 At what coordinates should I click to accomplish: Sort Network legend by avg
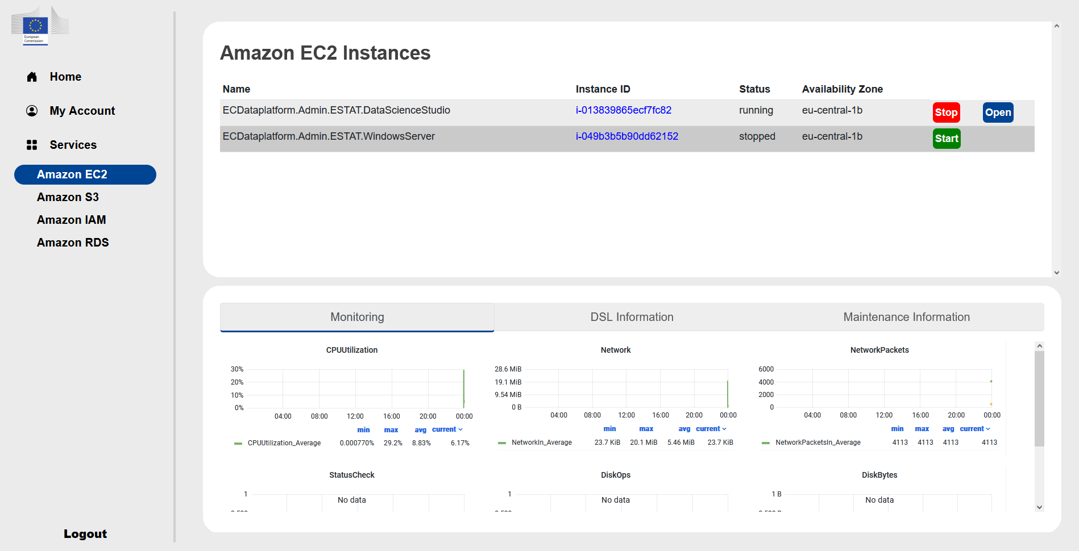[684, 429]
